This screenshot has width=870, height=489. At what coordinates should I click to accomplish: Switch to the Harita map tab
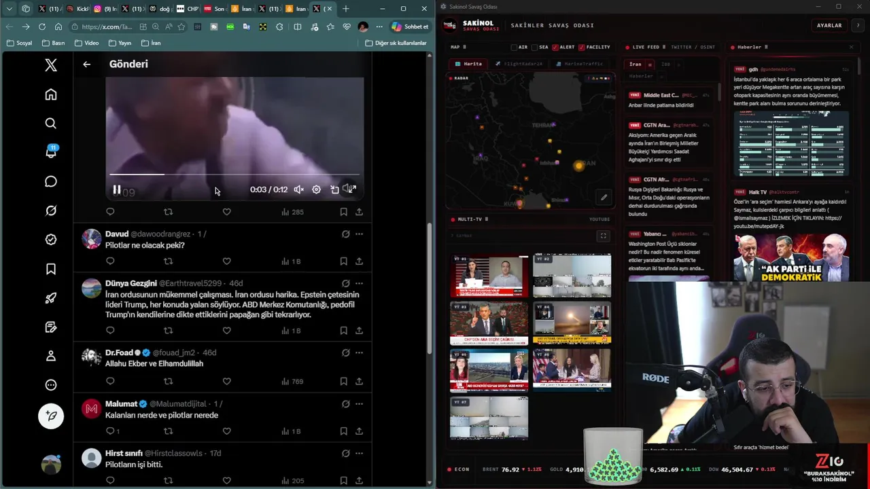pos(468,64)
